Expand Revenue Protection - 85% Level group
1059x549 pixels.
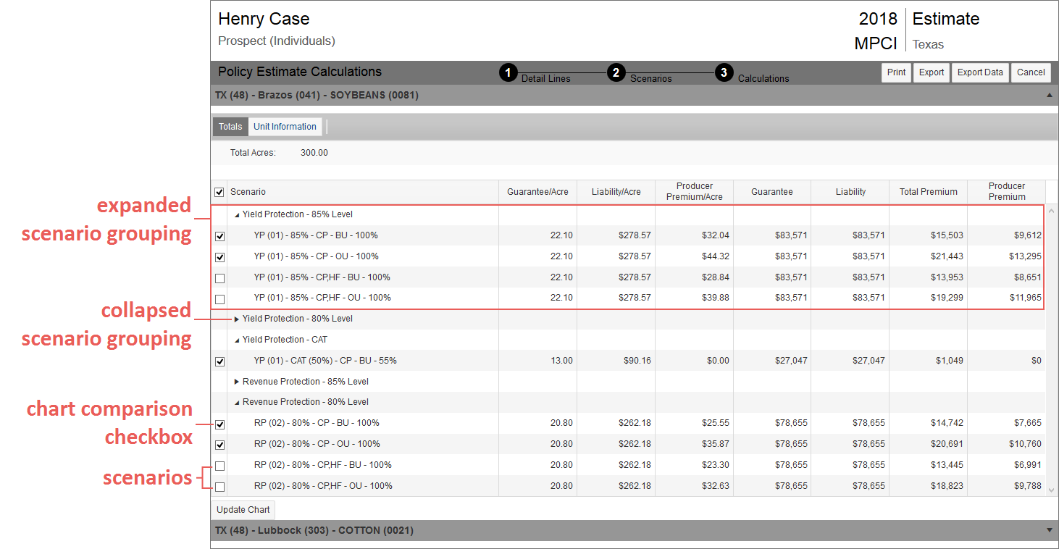[237, 382]
